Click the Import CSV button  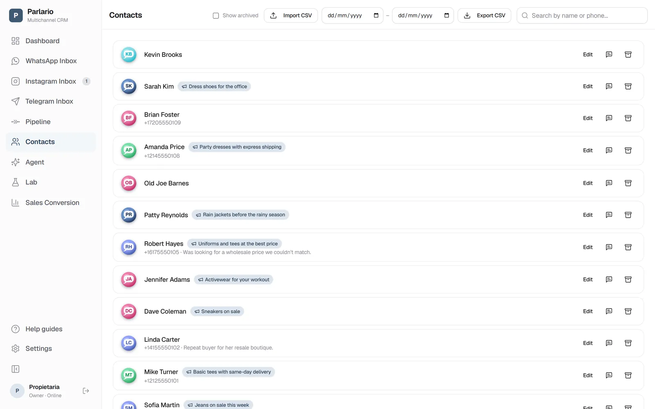click(x=291, y=16)
